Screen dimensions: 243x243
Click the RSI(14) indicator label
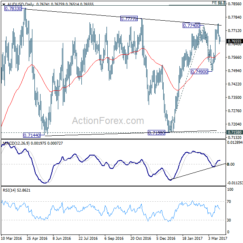click(x=9, y=190)
